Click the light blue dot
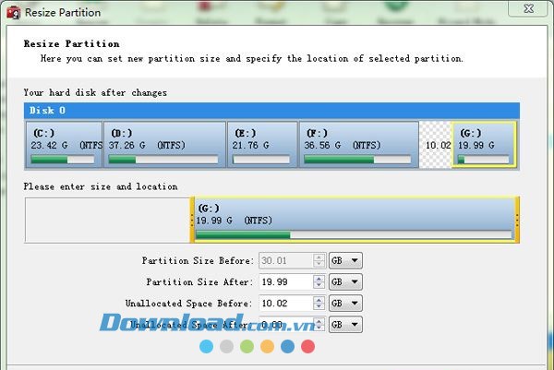This screenshot has height=370, width=554. (206, 346)
